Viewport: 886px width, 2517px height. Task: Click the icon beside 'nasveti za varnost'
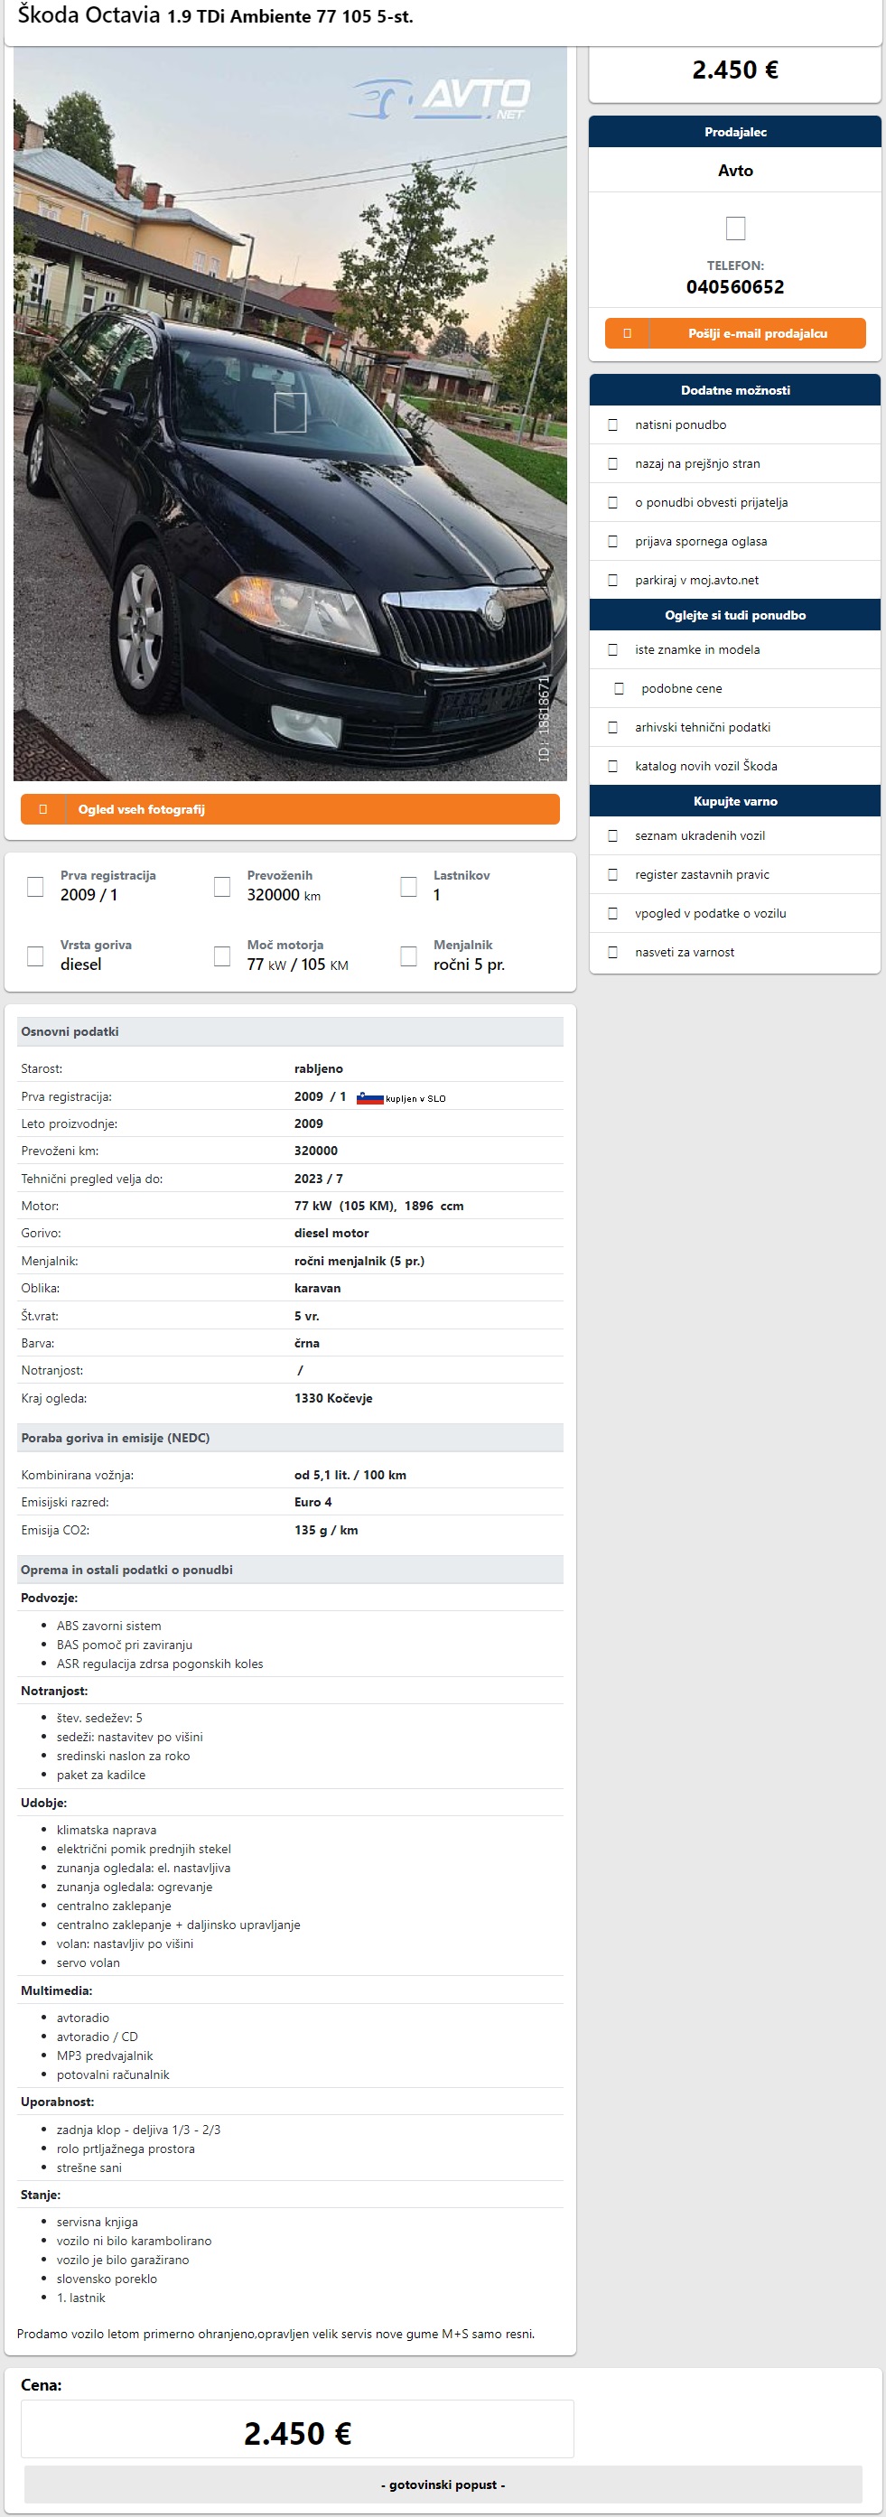pyautogui.click(x=612, y=952)
